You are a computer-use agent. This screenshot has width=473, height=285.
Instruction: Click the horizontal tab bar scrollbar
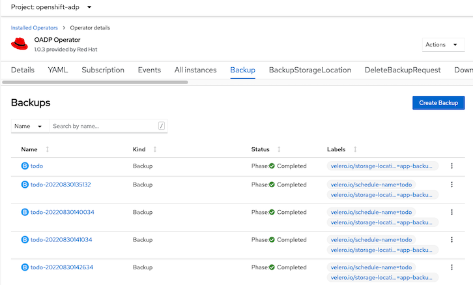[95, 82]
